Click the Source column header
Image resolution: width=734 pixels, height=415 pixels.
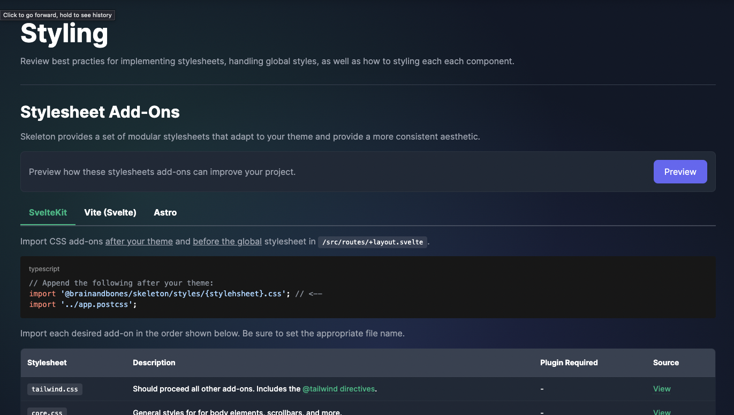coord(665,363)
